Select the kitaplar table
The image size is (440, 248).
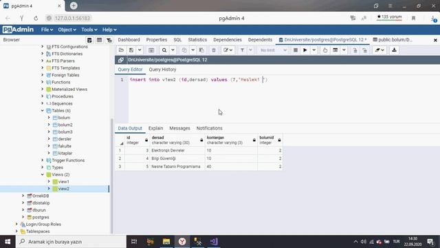click(x=65, y=153)
